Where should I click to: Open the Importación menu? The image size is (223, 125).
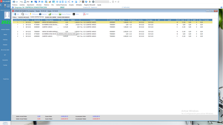pos(30,5)
